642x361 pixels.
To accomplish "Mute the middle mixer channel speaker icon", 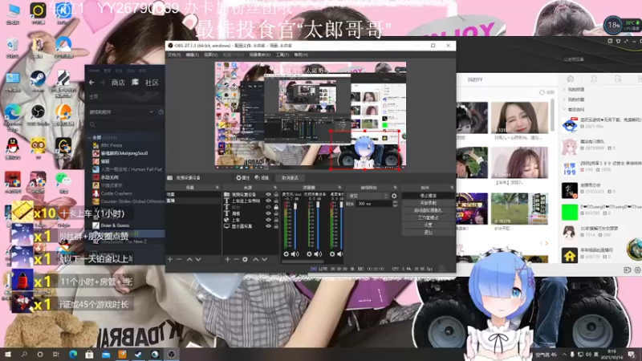I will click(x=318, y=254).
